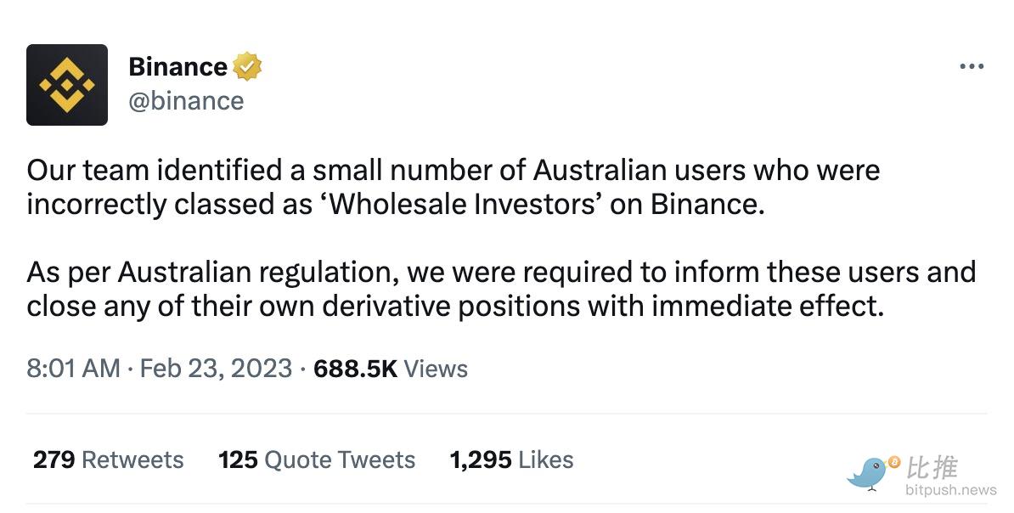This screenshot has width=1014, height=513.
Task: Click the Binance display name
Action: [177, 66]
